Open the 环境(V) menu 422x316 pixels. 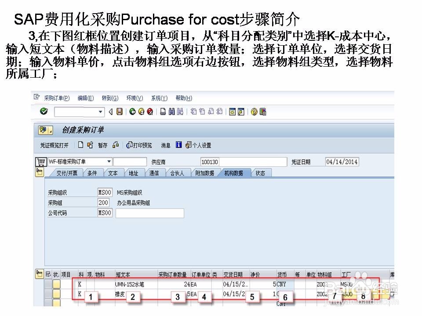click(135, 98)
